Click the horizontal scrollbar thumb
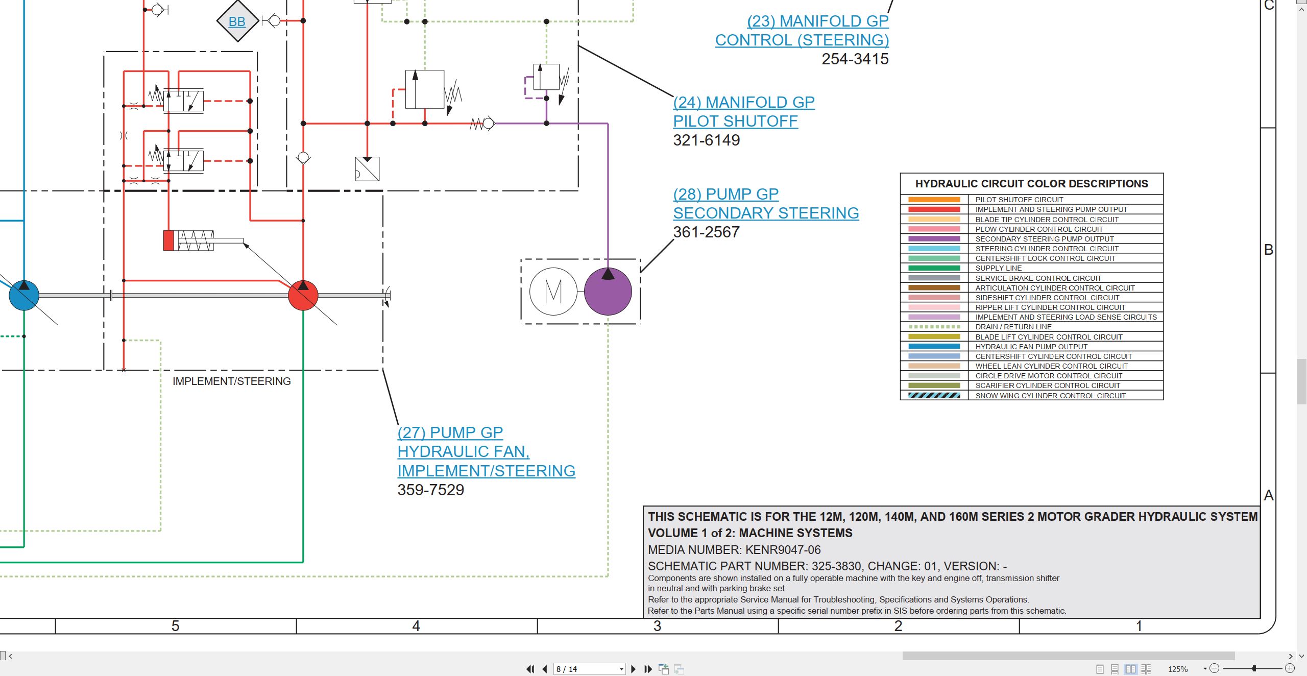Viewport: 1307px width, 676px height. tap(1068, 656)
